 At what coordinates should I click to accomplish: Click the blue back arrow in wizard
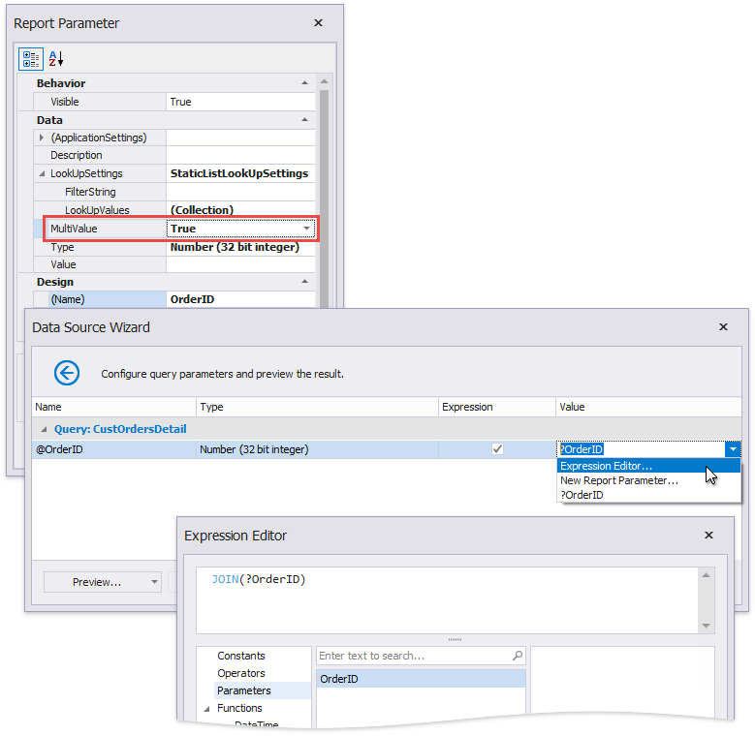[66, 373]
